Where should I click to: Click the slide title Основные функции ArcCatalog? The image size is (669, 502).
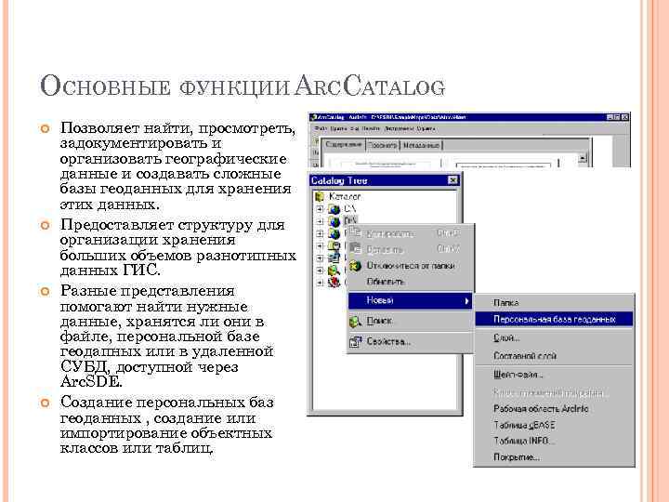[x=243, y=86]
